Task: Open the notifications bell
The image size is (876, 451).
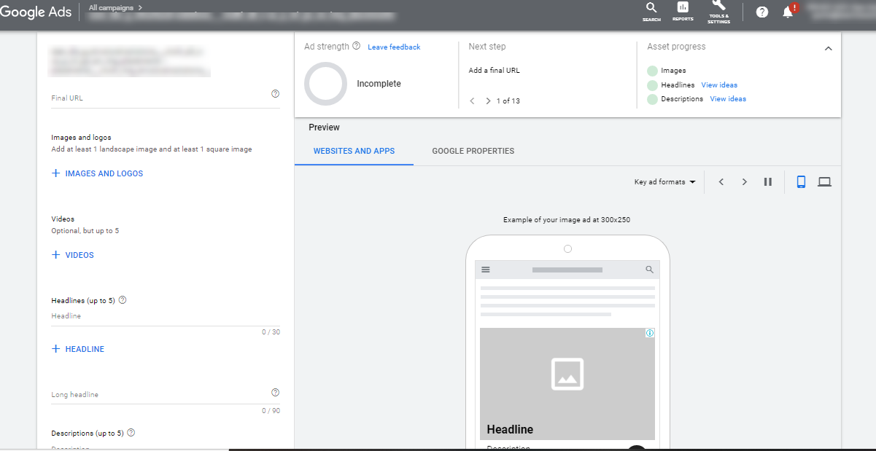Action: (x=788, y=12)
